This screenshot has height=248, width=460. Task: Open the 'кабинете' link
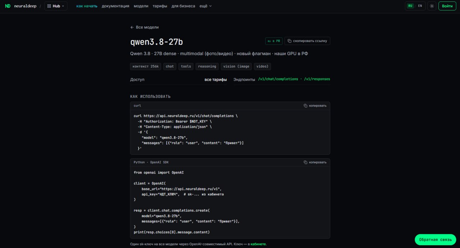[x=258, y=244]
